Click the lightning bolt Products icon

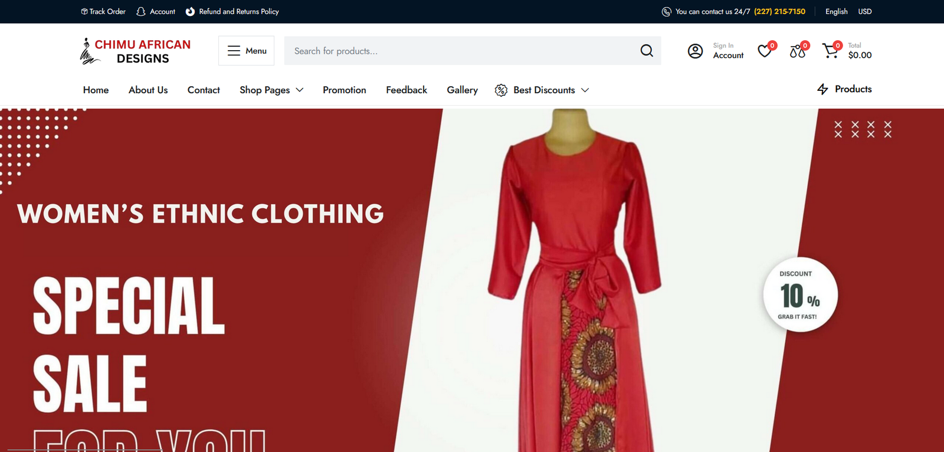click(822, 89)
